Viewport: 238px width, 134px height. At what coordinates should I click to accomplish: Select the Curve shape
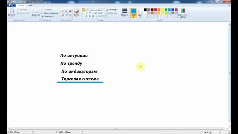pyautogui.click(x=87, y=10)
